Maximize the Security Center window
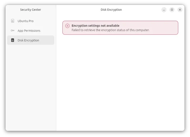190x137 pixels. pos(172,10)
